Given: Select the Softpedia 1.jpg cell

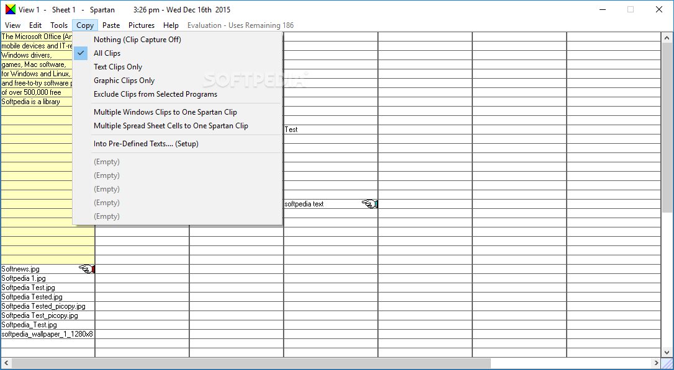Looking at the screenshot, I should pyautogui.click(x=48, y=278).
